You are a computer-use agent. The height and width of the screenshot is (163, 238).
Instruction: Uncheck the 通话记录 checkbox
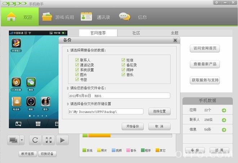[x=77, y=65]
